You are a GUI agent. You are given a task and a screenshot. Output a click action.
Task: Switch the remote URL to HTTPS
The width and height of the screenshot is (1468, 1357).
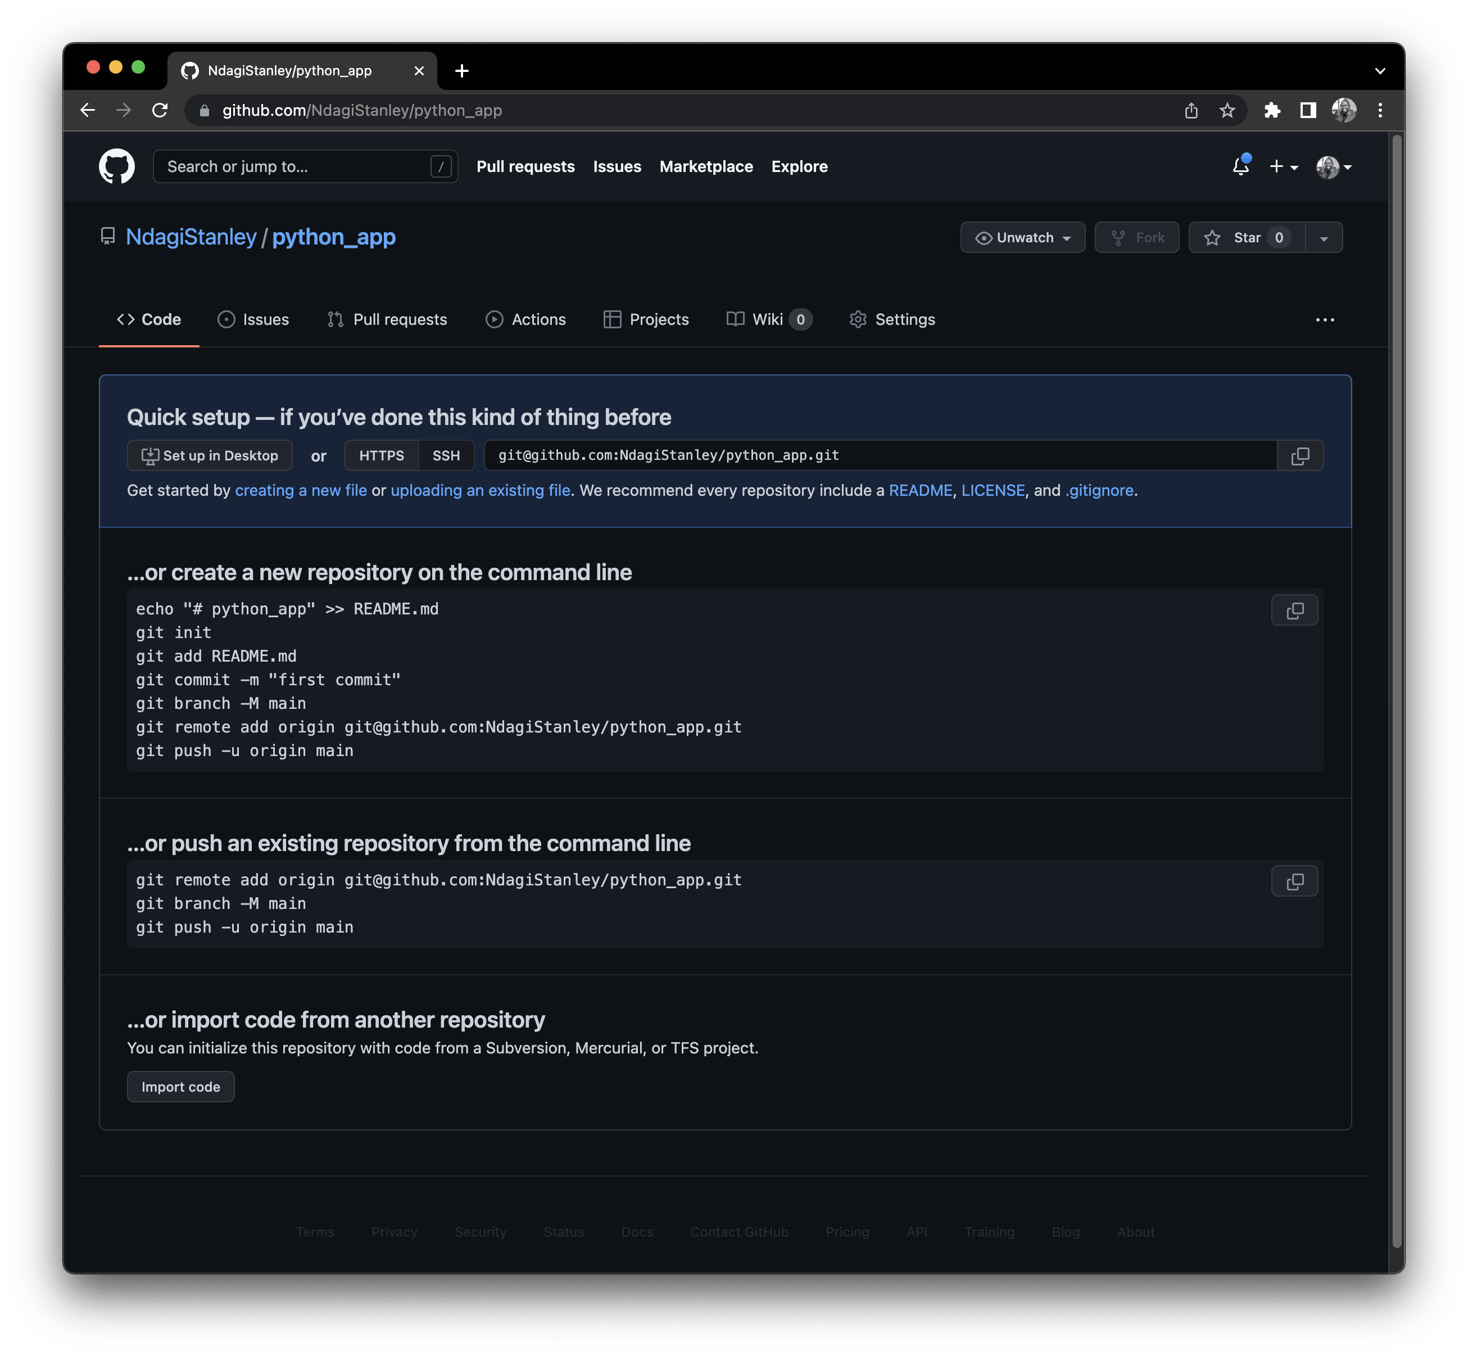[382, 455]
